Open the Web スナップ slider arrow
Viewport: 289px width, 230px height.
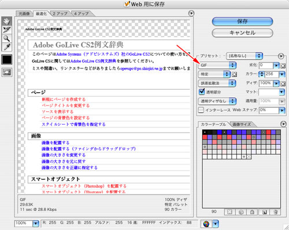pos(282,111)
